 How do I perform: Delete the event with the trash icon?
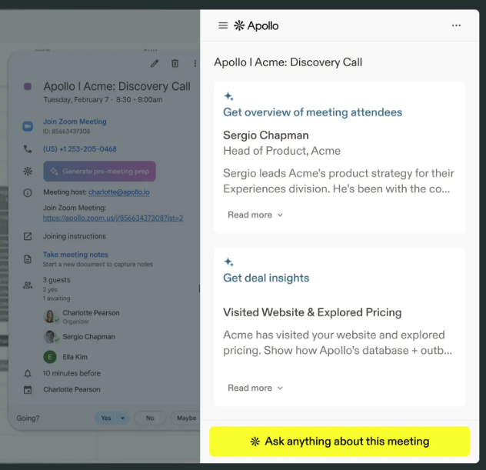(x=175, y=64)
